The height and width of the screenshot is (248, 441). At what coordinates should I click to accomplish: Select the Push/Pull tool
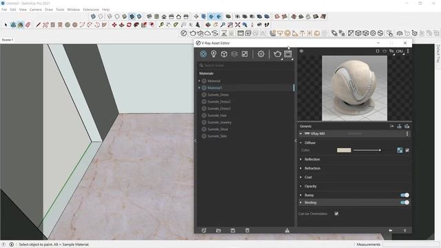tap(121, 25)
